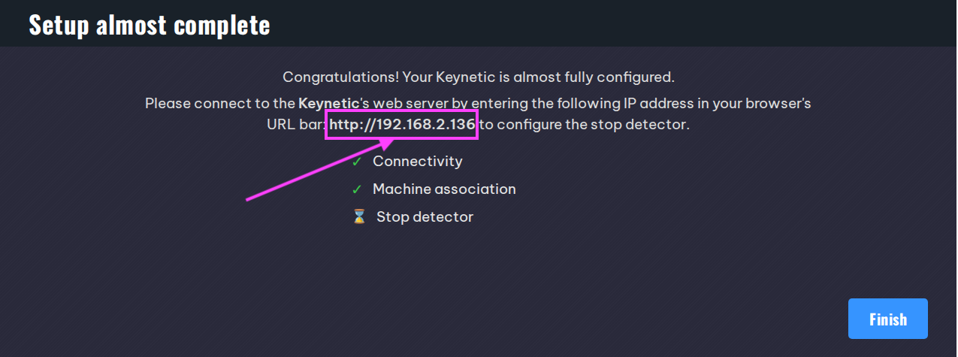This screenshot has height=357, width=958.
Task: Click the green checkmark beside Machine association
Action: click(x=357, y=189)
